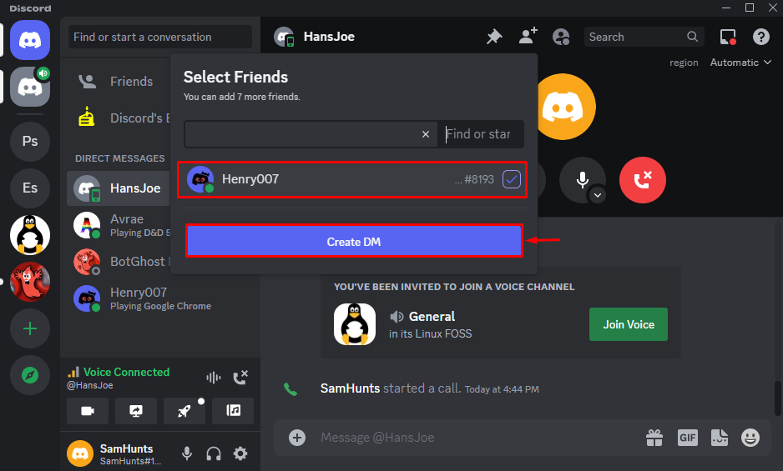Send a gift icon in message bar

[654, 438]
